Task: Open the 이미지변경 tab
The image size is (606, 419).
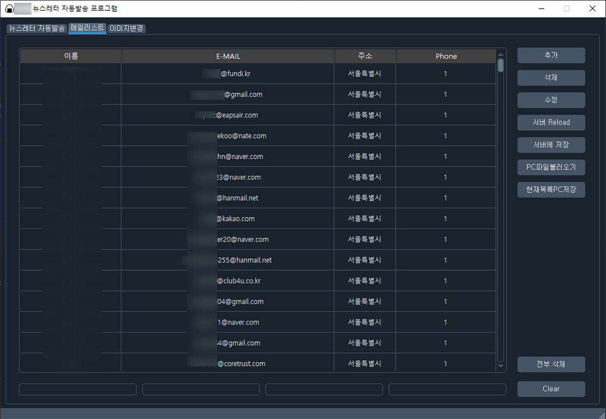Action: click(126, 29)
